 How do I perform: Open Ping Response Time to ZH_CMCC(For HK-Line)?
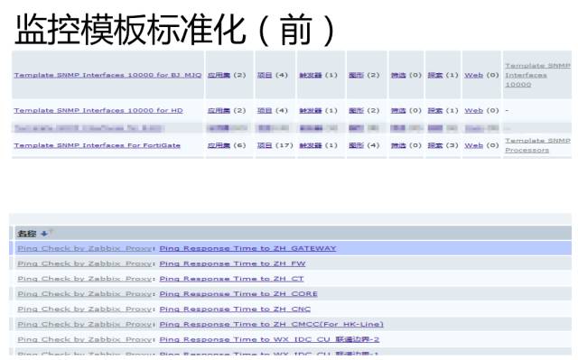point(271,324)
